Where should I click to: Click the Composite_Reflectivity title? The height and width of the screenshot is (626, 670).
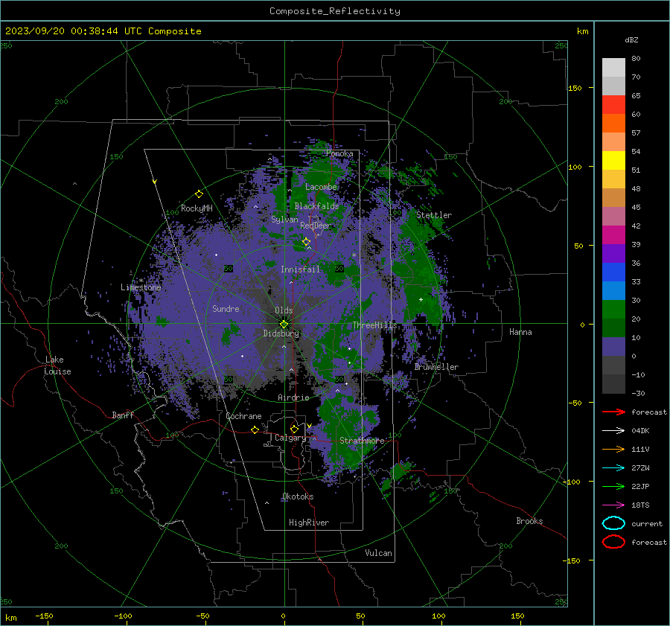(334, 11)
